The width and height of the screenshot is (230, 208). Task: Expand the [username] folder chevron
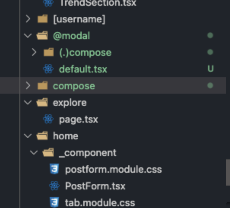coord(28,19)
